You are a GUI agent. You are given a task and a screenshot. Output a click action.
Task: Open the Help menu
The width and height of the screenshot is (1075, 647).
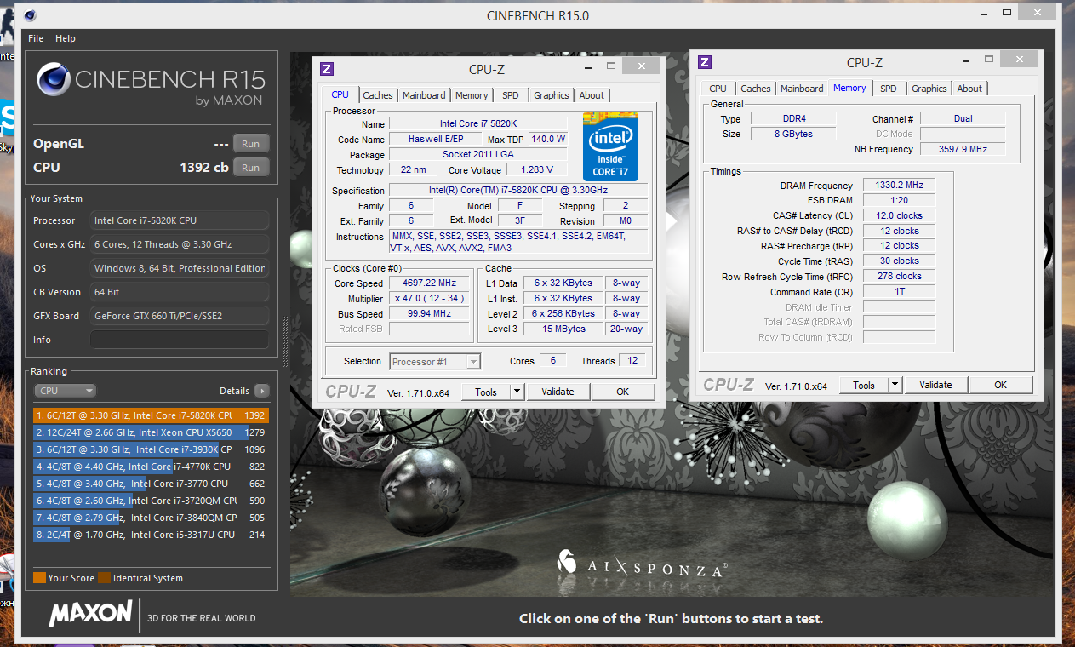66,38
